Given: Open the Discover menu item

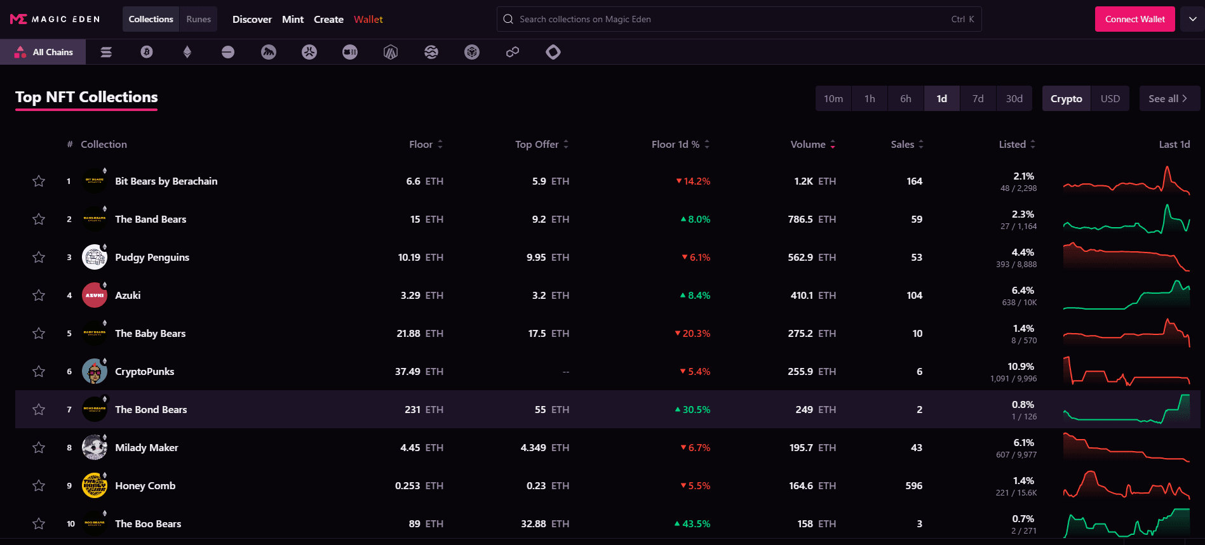Looking at the screenshot, I should tap(252, 19).
